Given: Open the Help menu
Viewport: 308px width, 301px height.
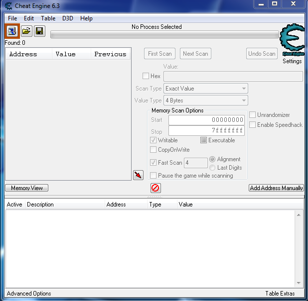Looking at the screenshot, I should click(x=86, y=18).
